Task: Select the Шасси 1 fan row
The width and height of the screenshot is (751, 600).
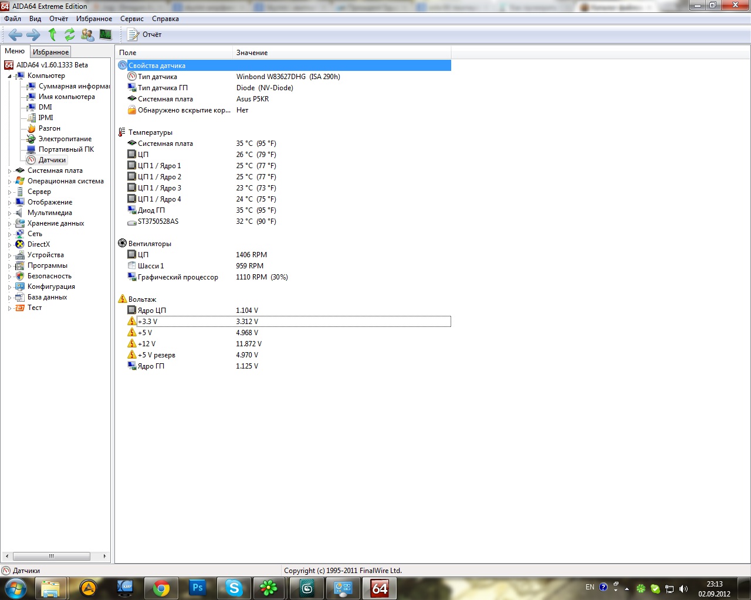Action: (284, 266)
